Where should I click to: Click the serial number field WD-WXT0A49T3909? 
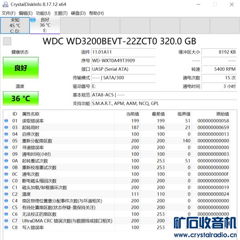pos(123,61)
